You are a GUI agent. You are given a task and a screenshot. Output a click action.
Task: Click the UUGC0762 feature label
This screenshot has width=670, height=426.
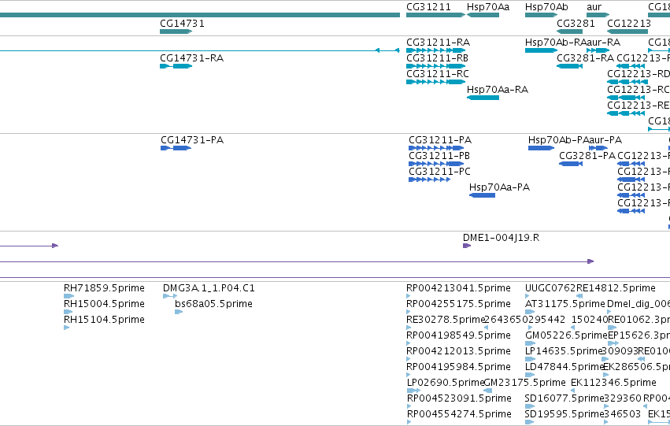tap(550, 288)
